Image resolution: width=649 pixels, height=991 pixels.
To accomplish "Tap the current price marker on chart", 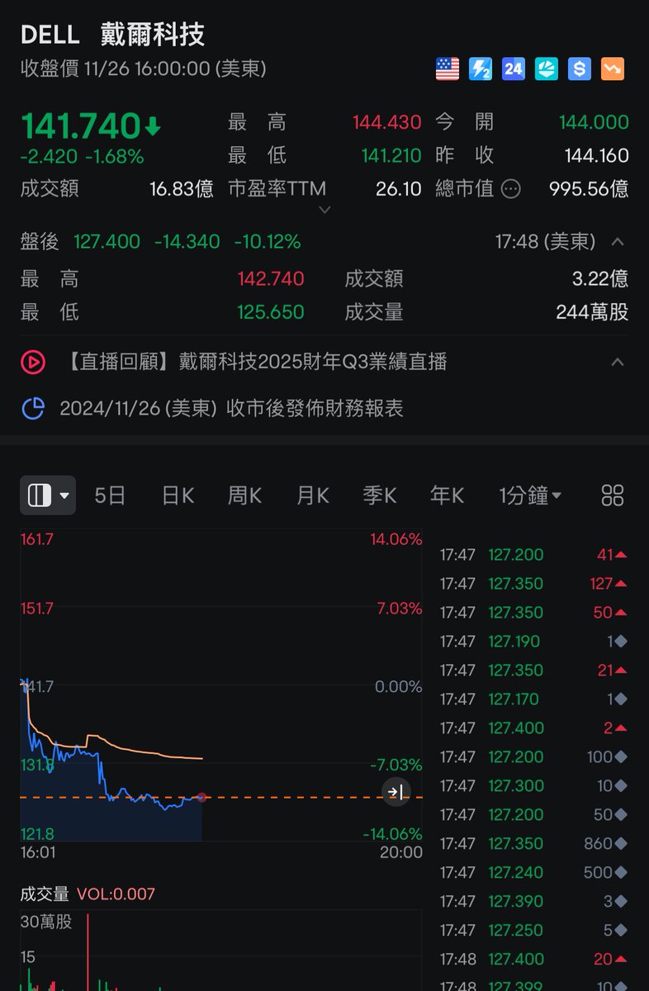I will click(201, 797).
